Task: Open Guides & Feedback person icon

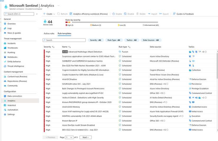Action: point(174,14)
